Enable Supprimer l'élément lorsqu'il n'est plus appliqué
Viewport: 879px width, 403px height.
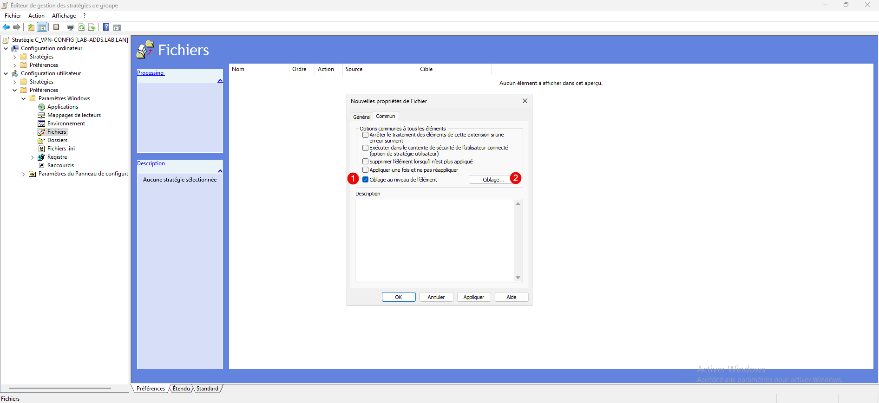click(x=366, y=162)
